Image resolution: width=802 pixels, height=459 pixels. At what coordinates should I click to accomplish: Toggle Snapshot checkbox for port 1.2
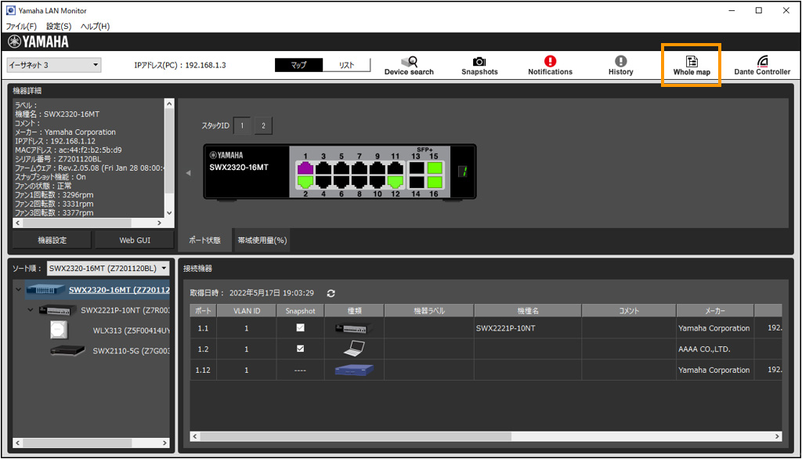[300, 349]
